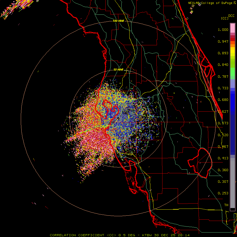Click the 0.680 scale value
The height and width of the screenshot is (237, 237).
point(223,100)
